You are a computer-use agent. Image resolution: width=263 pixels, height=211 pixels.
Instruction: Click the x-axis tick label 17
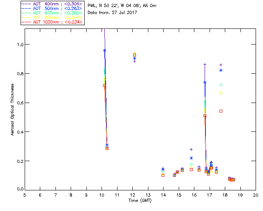pyautogui.click(x=210, y=195)
